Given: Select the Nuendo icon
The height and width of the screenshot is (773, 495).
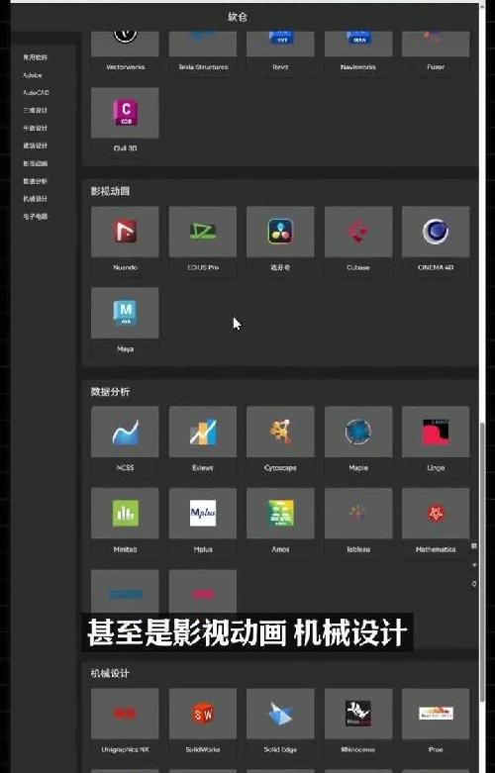Looking at the screenshot, I should 125,232.
